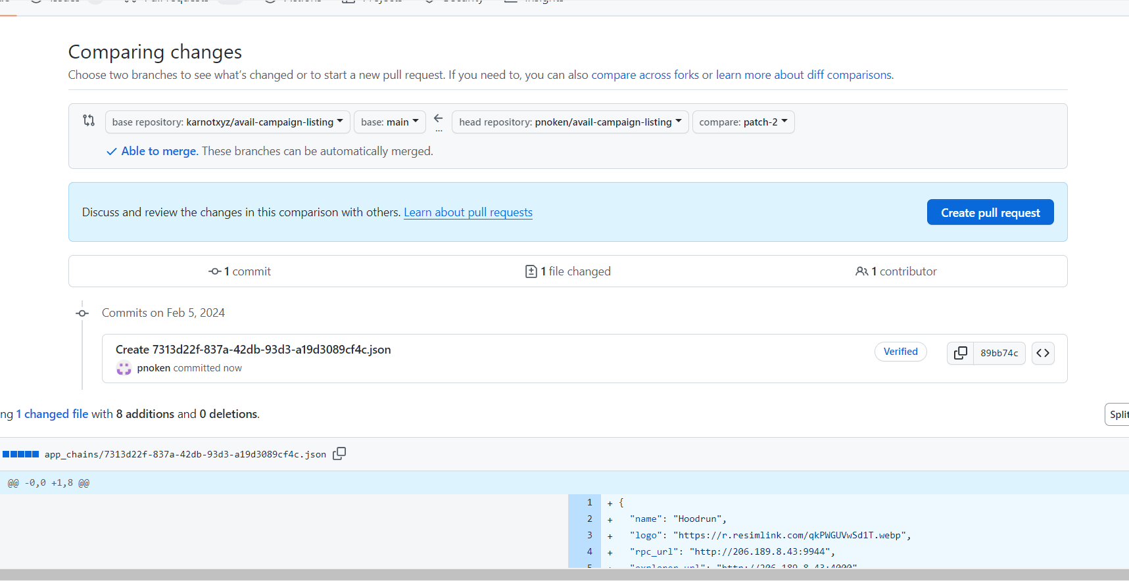Open the head repository pnoken dropdown
Screen dimensions: 1129x581
pyautogui.click(x=570, y=122)
